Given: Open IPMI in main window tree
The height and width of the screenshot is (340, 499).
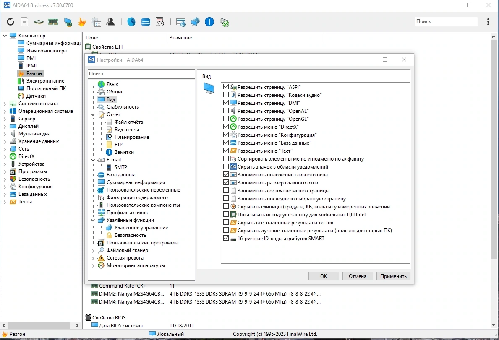Looking at the screenshot, I should (x=31, y=66).
